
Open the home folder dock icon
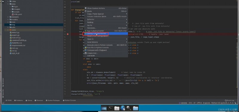[117, 108]
